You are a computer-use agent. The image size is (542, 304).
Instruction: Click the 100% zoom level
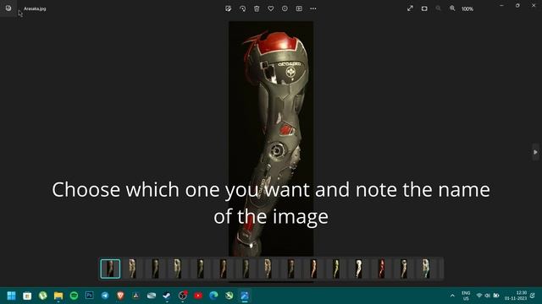(467, 9)
